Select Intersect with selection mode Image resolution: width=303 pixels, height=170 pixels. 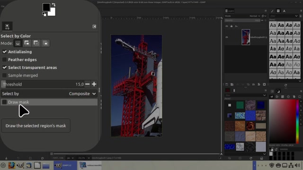click(x=45, y=43)
